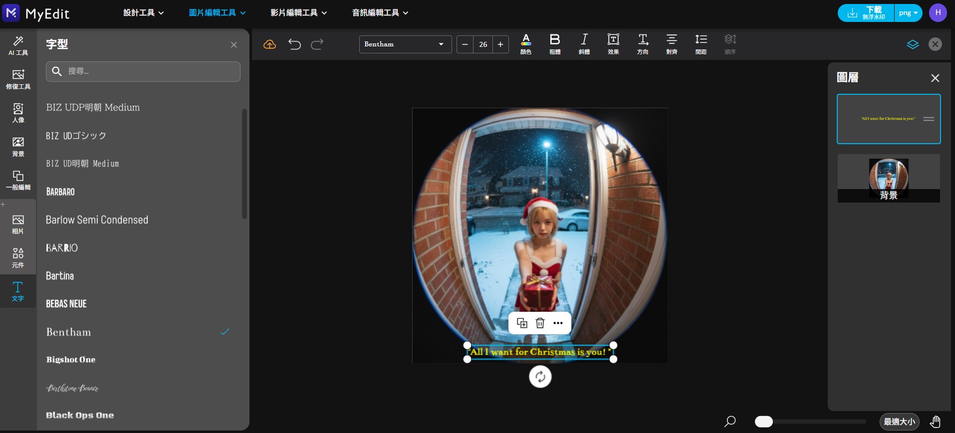Click the font list scrollbar
The image size is (955, 433).
(x=244, y=164)
